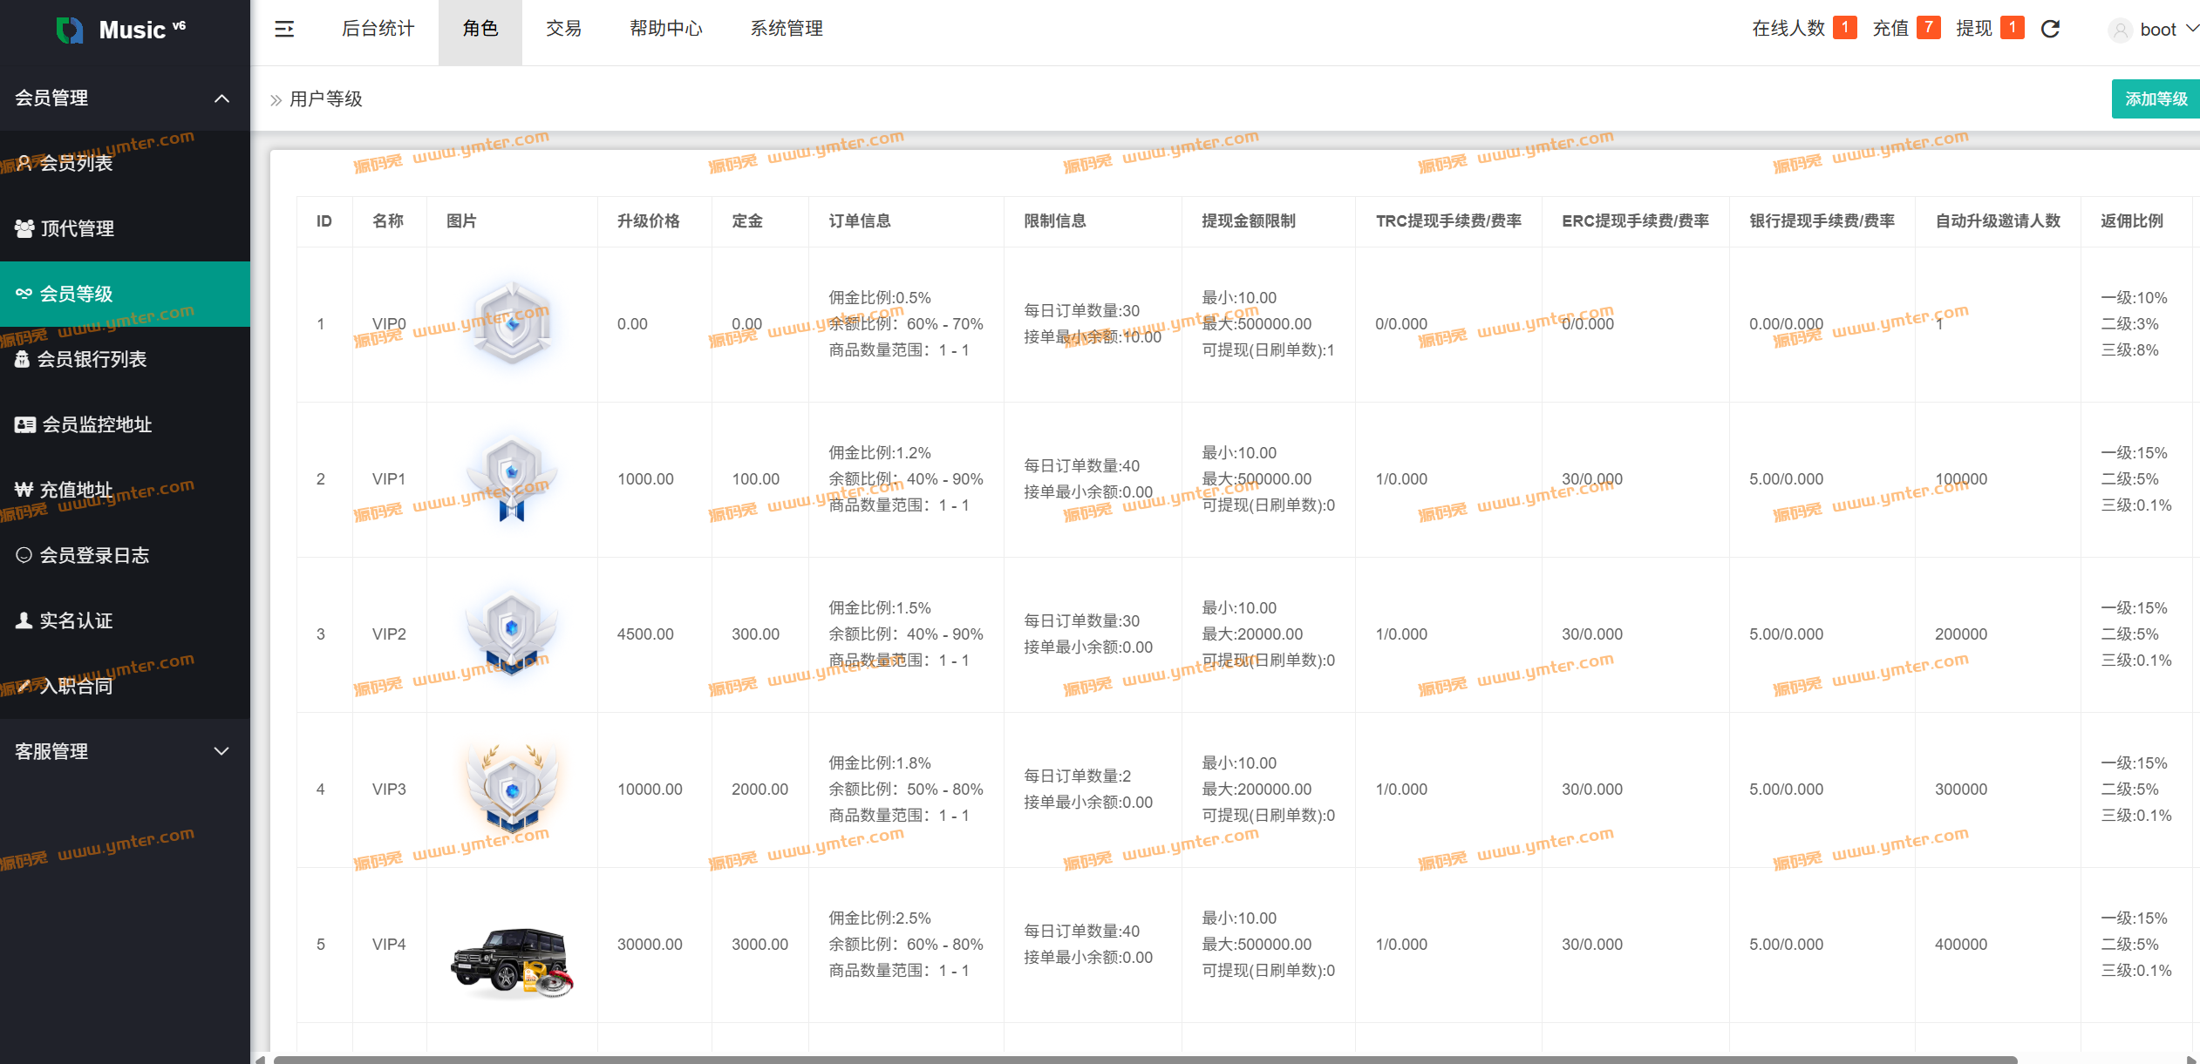Click the Music logo icon
The image size is (2200, 1064).
(70, 30)
